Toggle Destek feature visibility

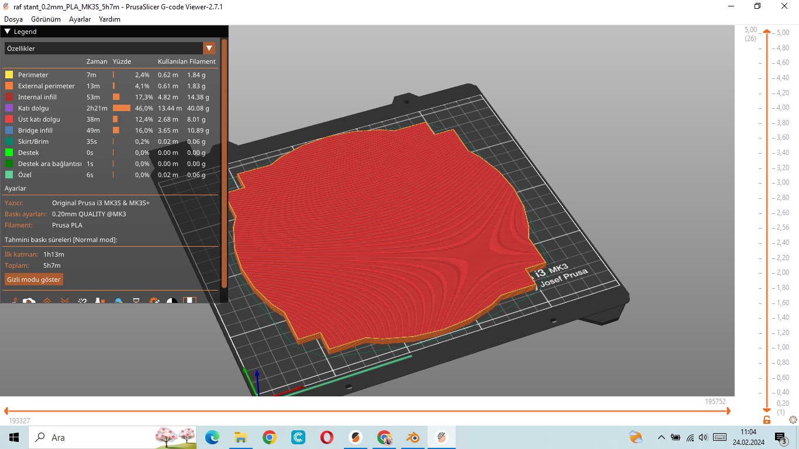(111, 153)
